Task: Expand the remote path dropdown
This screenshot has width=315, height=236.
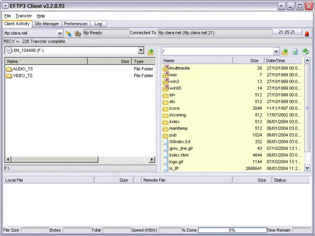Action: pyautogui.click(x=276, y=52)
